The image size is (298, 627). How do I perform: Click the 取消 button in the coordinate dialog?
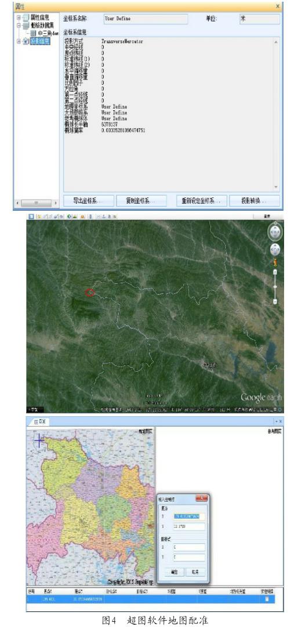point(195,572)
